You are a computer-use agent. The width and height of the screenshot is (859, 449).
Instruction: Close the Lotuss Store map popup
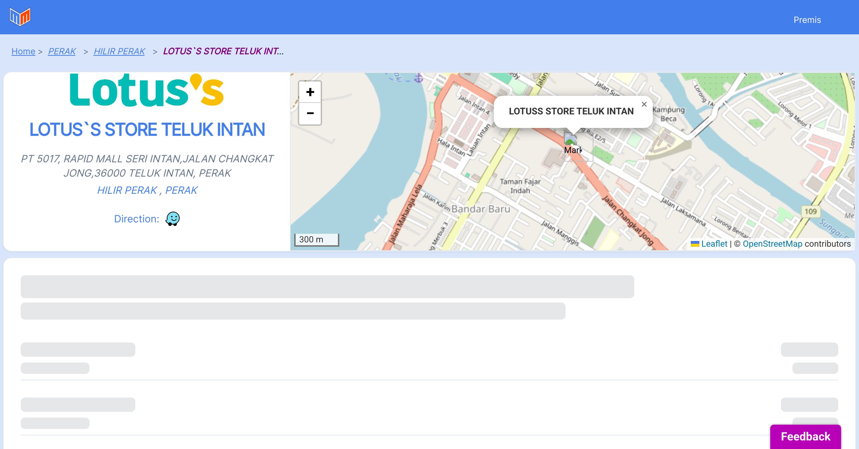[x=644, y=104]
